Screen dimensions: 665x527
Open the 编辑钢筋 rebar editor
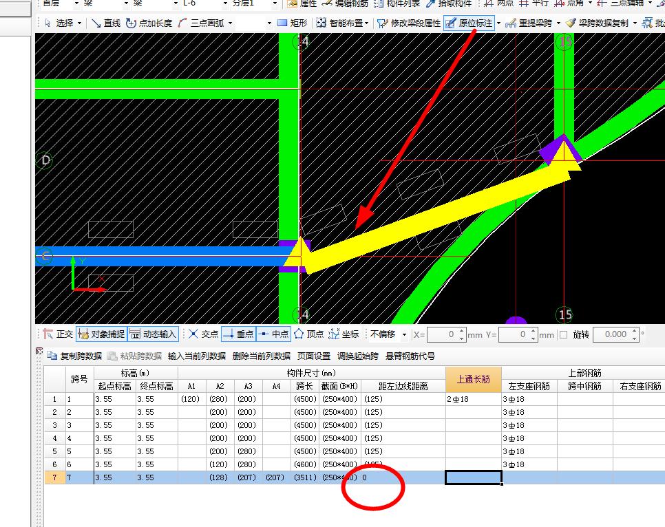345,3
